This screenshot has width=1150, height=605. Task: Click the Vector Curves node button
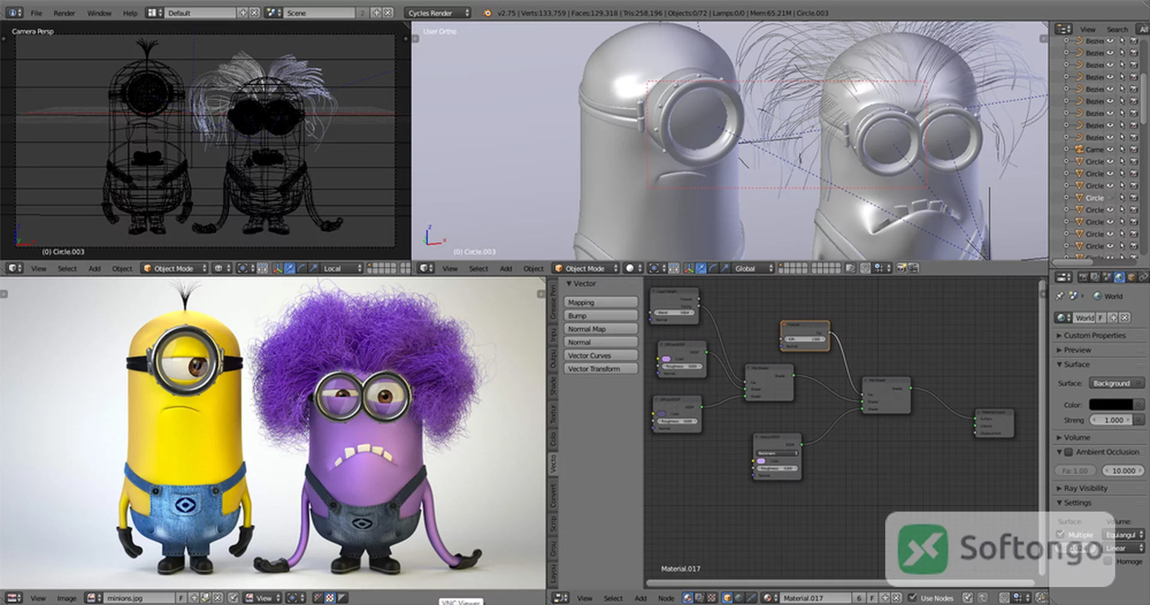pos(601,355)
